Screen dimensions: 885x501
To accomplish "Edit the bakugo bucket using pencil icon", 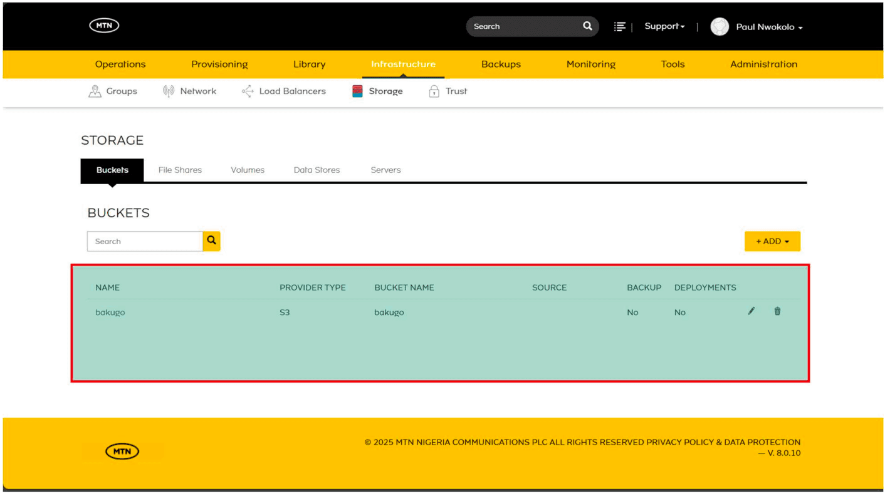I will (751, 311).
